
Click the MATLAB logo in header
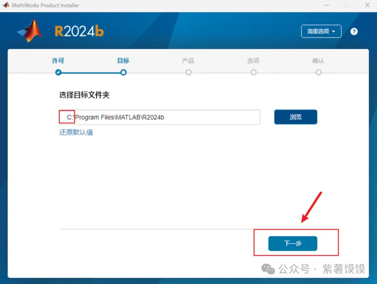click(x=30, y=31)
